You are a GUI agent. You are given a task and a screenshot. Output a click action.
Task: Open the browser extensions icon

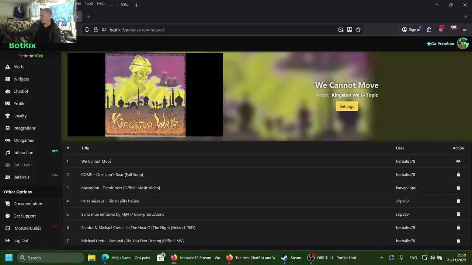[429, 30]
